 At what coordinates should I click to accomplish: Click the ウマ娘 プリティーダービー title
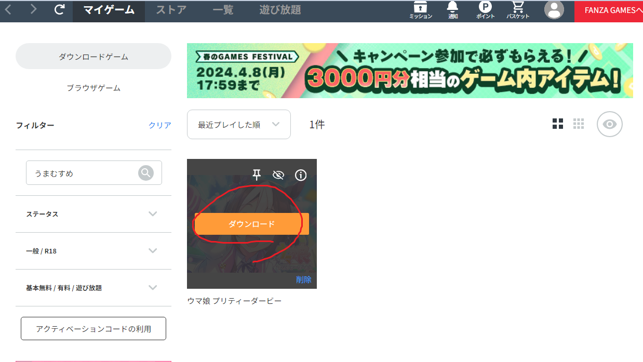pos(234,301)
